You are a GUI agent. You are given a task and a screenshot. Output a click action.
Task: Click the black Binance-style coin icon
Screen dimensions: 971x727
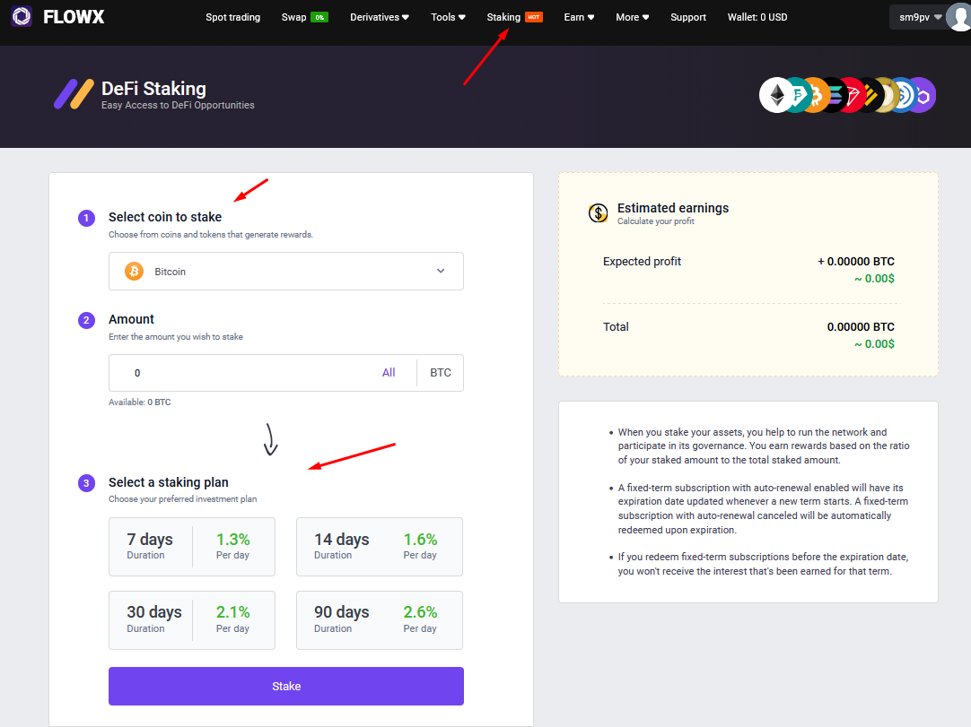point(871,95)
